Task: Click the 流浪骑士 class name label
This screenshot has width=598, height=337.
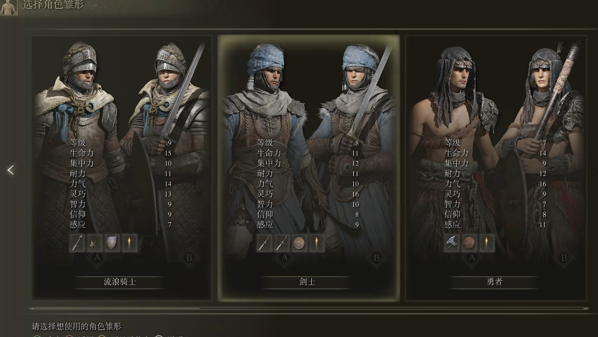Action: [119, 282]
